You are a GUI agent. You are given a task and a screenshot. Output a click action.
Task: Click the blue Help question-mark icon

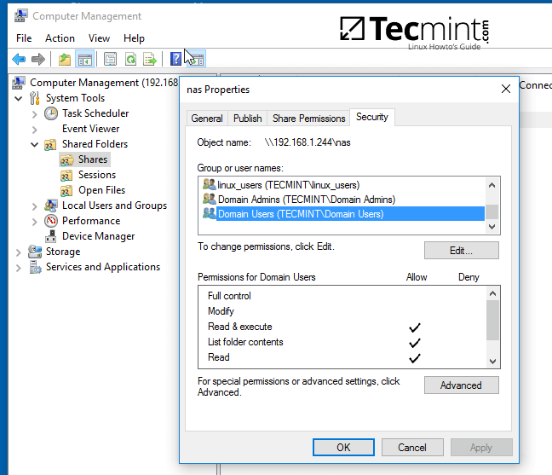coord(175,59)
